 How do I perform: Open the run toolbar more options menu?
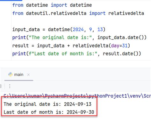10,86
